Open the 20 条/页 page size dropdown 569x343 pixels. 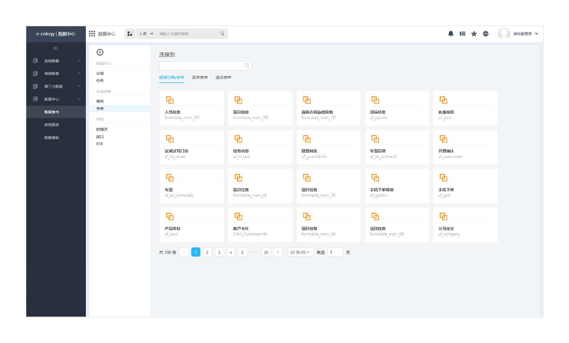click(300, 252)
